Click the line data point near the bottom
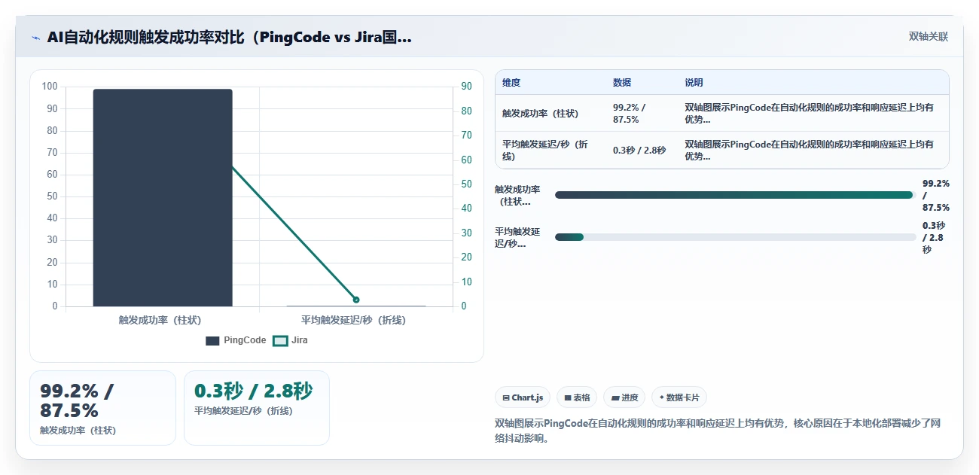The width and height of the screenshot is (979, 475). [356, 300]
